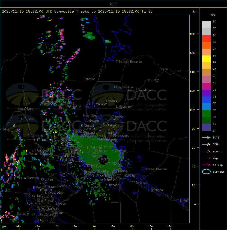Click the magenta eb+bip arrow in legend

206,165
